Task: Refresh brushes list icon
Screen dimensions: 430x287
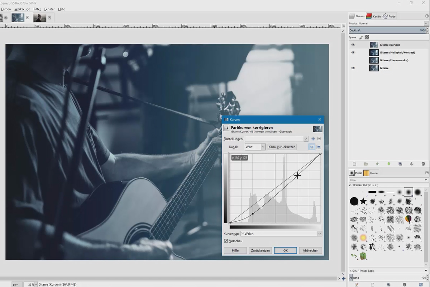Action: tap(421, 284)
